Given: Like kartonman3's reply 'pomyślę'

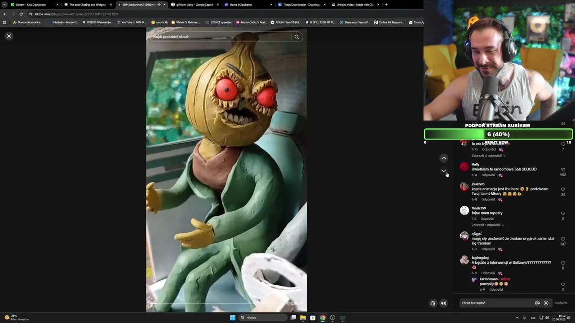Looking at the screenshot, I should (x=563, y=284).
